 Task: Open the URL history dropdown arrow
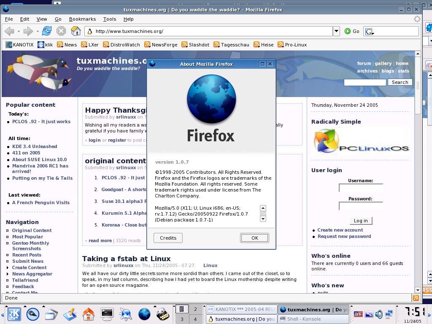tap(336, 31)
